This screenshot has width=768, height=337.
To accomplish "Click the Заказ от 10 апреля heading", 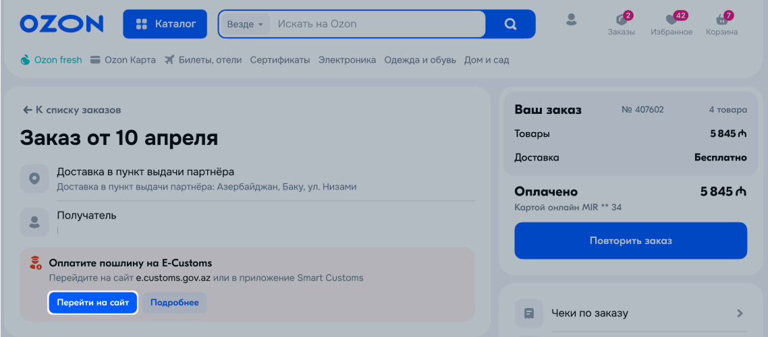I will click(x=119, y=138).
